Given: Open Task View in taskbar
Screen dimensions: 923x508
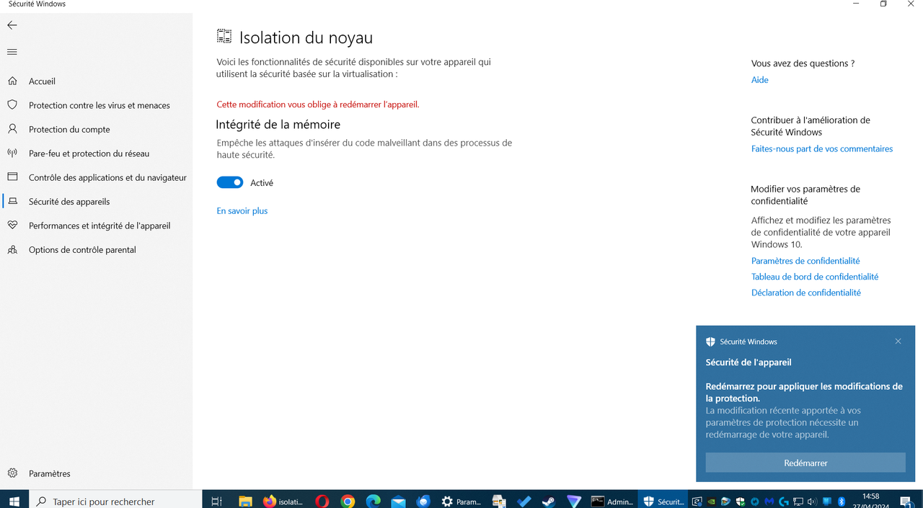Looking at the screenshot, I should tap(216, 501).
